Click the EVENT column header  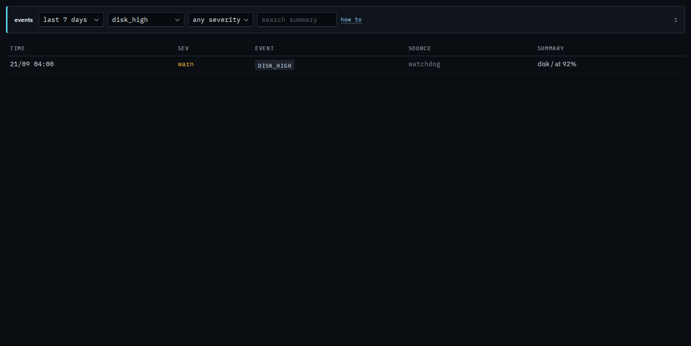[265, 48]
